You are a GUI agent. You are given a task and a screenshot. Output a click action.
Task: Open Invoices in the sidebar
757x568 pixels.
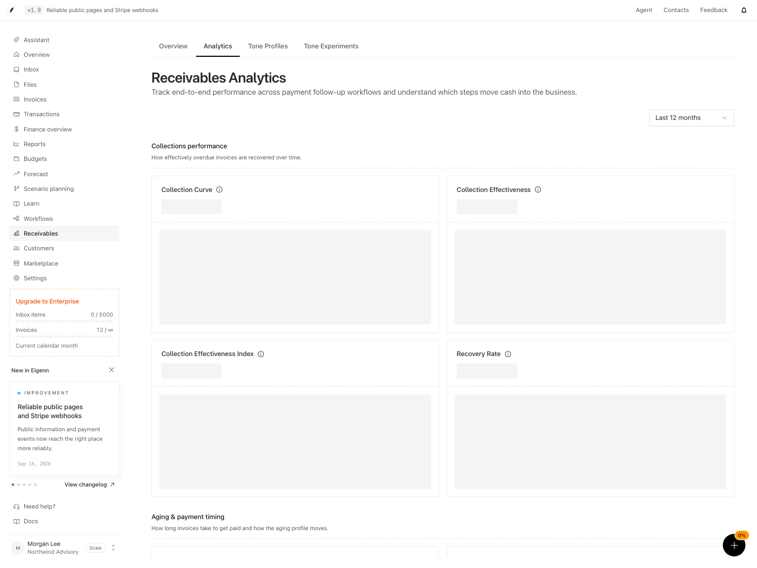coord(64,99)
